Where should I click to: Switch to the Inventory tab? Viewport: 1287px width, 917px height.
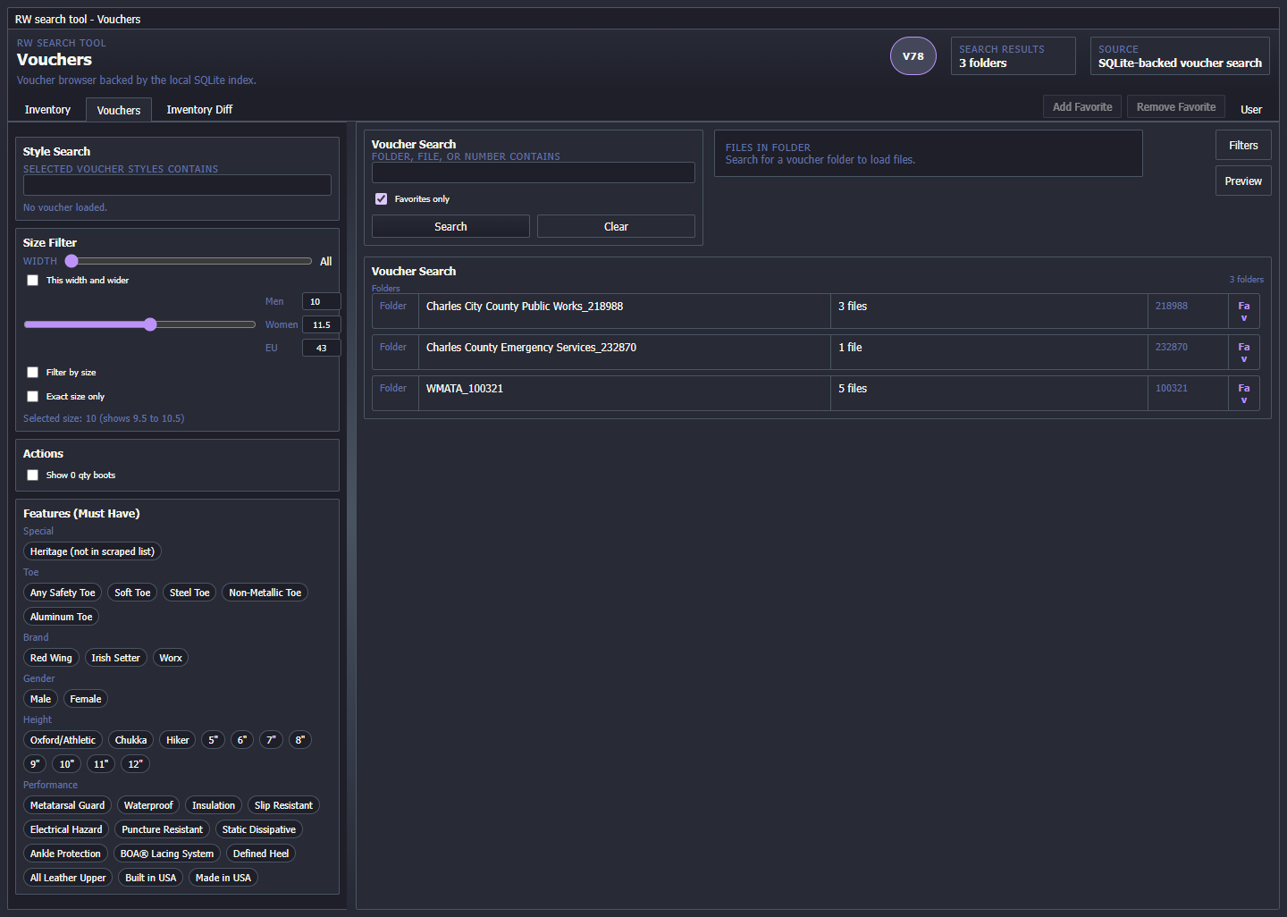pos(47,110)
